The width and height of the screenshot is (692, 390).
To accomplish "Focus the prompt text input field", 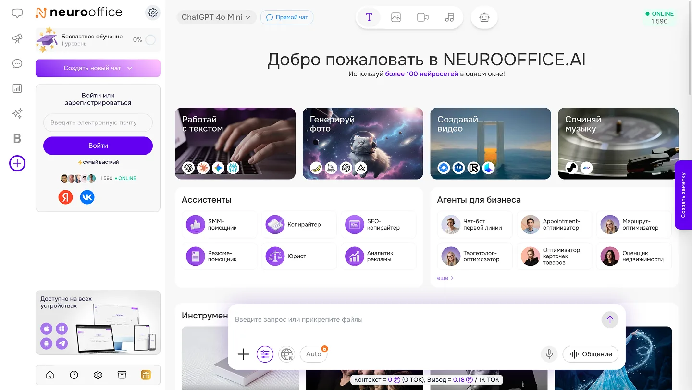I will point(416,319).
